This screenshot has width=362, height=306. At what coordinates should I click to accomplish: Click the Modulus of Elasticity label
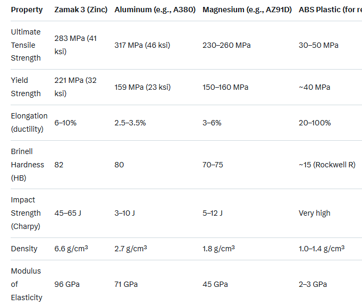point(27,284)
